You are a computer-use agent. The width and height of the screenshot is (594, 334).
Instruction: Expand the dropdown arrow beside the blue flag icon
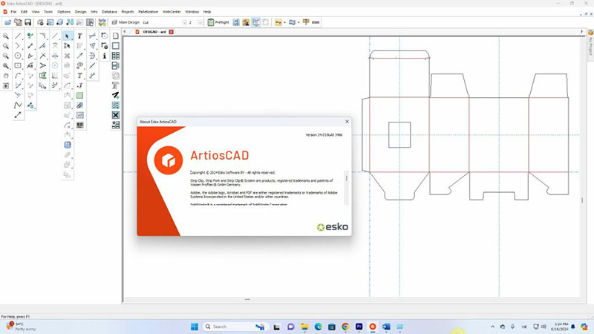pos(298,22)
